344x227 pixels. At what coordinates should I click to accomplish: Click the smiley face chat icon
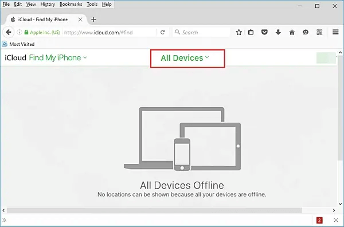coord(306,33)
